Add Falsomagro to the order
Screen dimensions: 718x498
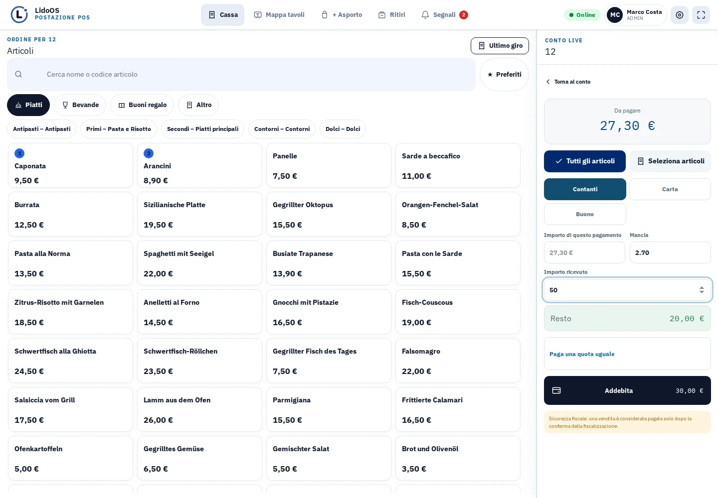458,361
